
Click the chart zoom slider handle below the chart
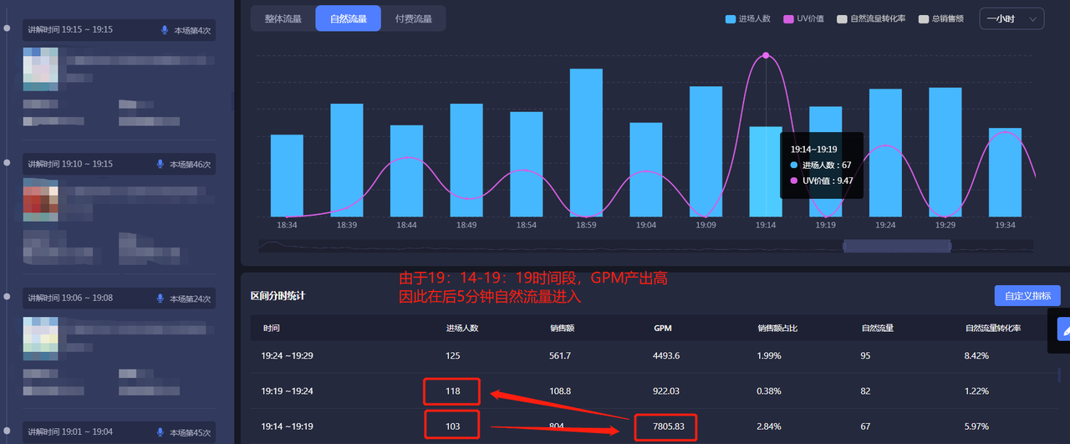click(x=897, y=246)
